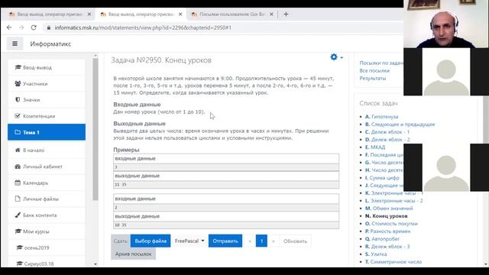This screenshot has height=275, width=489.
Task: Reload the page with refresh icon
Action: [x=34, y=27]
